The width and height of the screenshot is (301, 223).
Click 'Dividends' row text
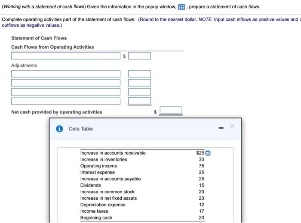(90, 185)
